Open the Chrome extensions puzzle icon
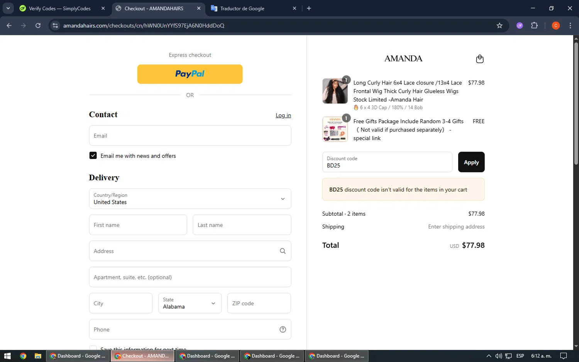This screenshot has width=579, height=362. [534, 25]
